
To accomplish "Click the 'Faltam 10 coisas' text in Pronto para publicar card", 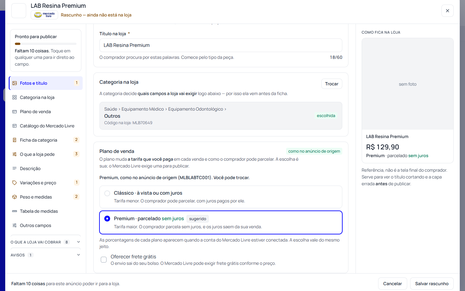I will tap(32, 51).
